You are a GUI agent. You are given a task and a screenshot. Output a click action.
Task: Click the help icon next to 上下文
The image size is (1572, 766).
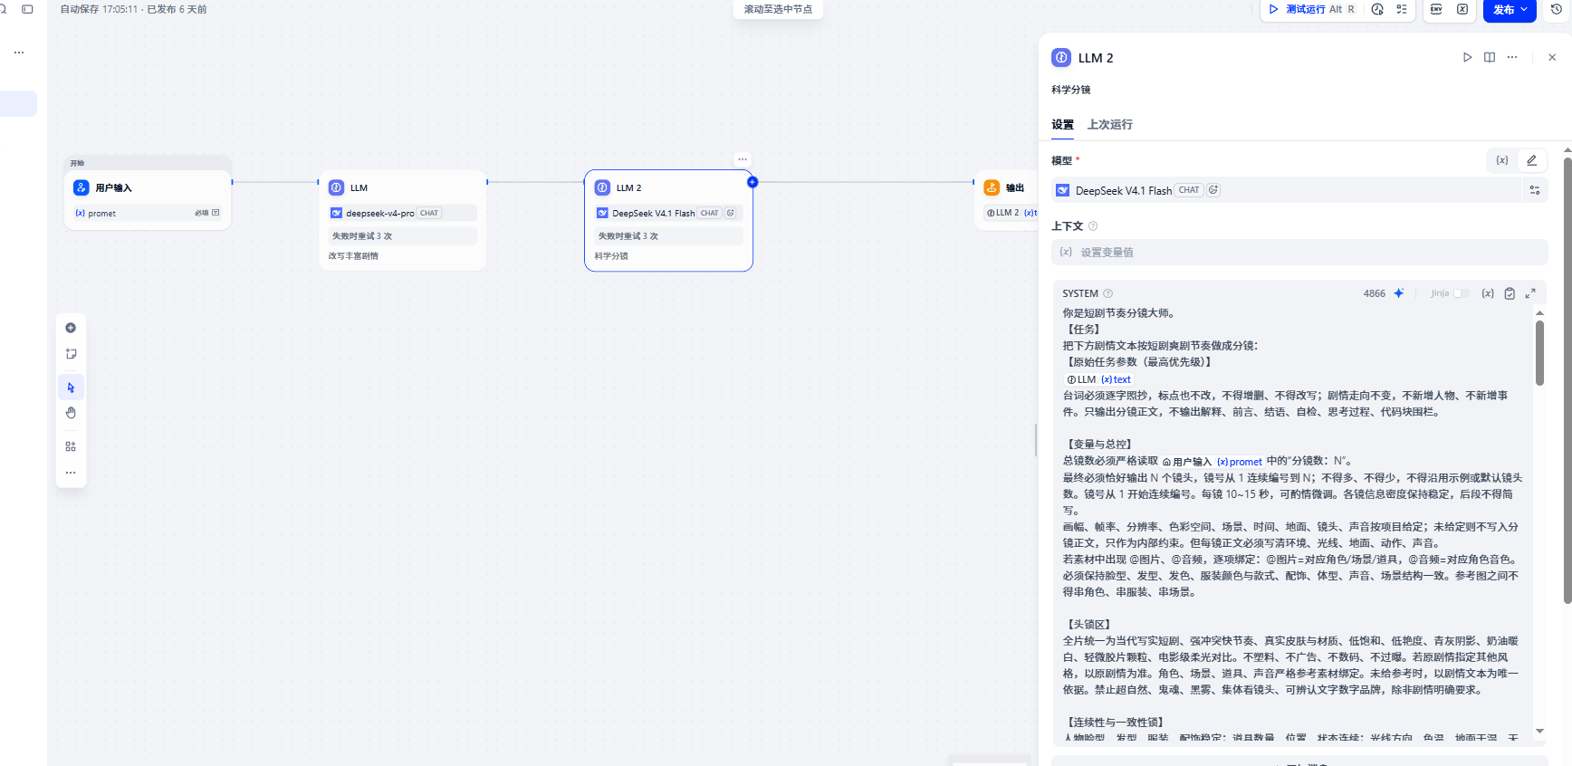pyautogui.click(x=1093, y=226)
